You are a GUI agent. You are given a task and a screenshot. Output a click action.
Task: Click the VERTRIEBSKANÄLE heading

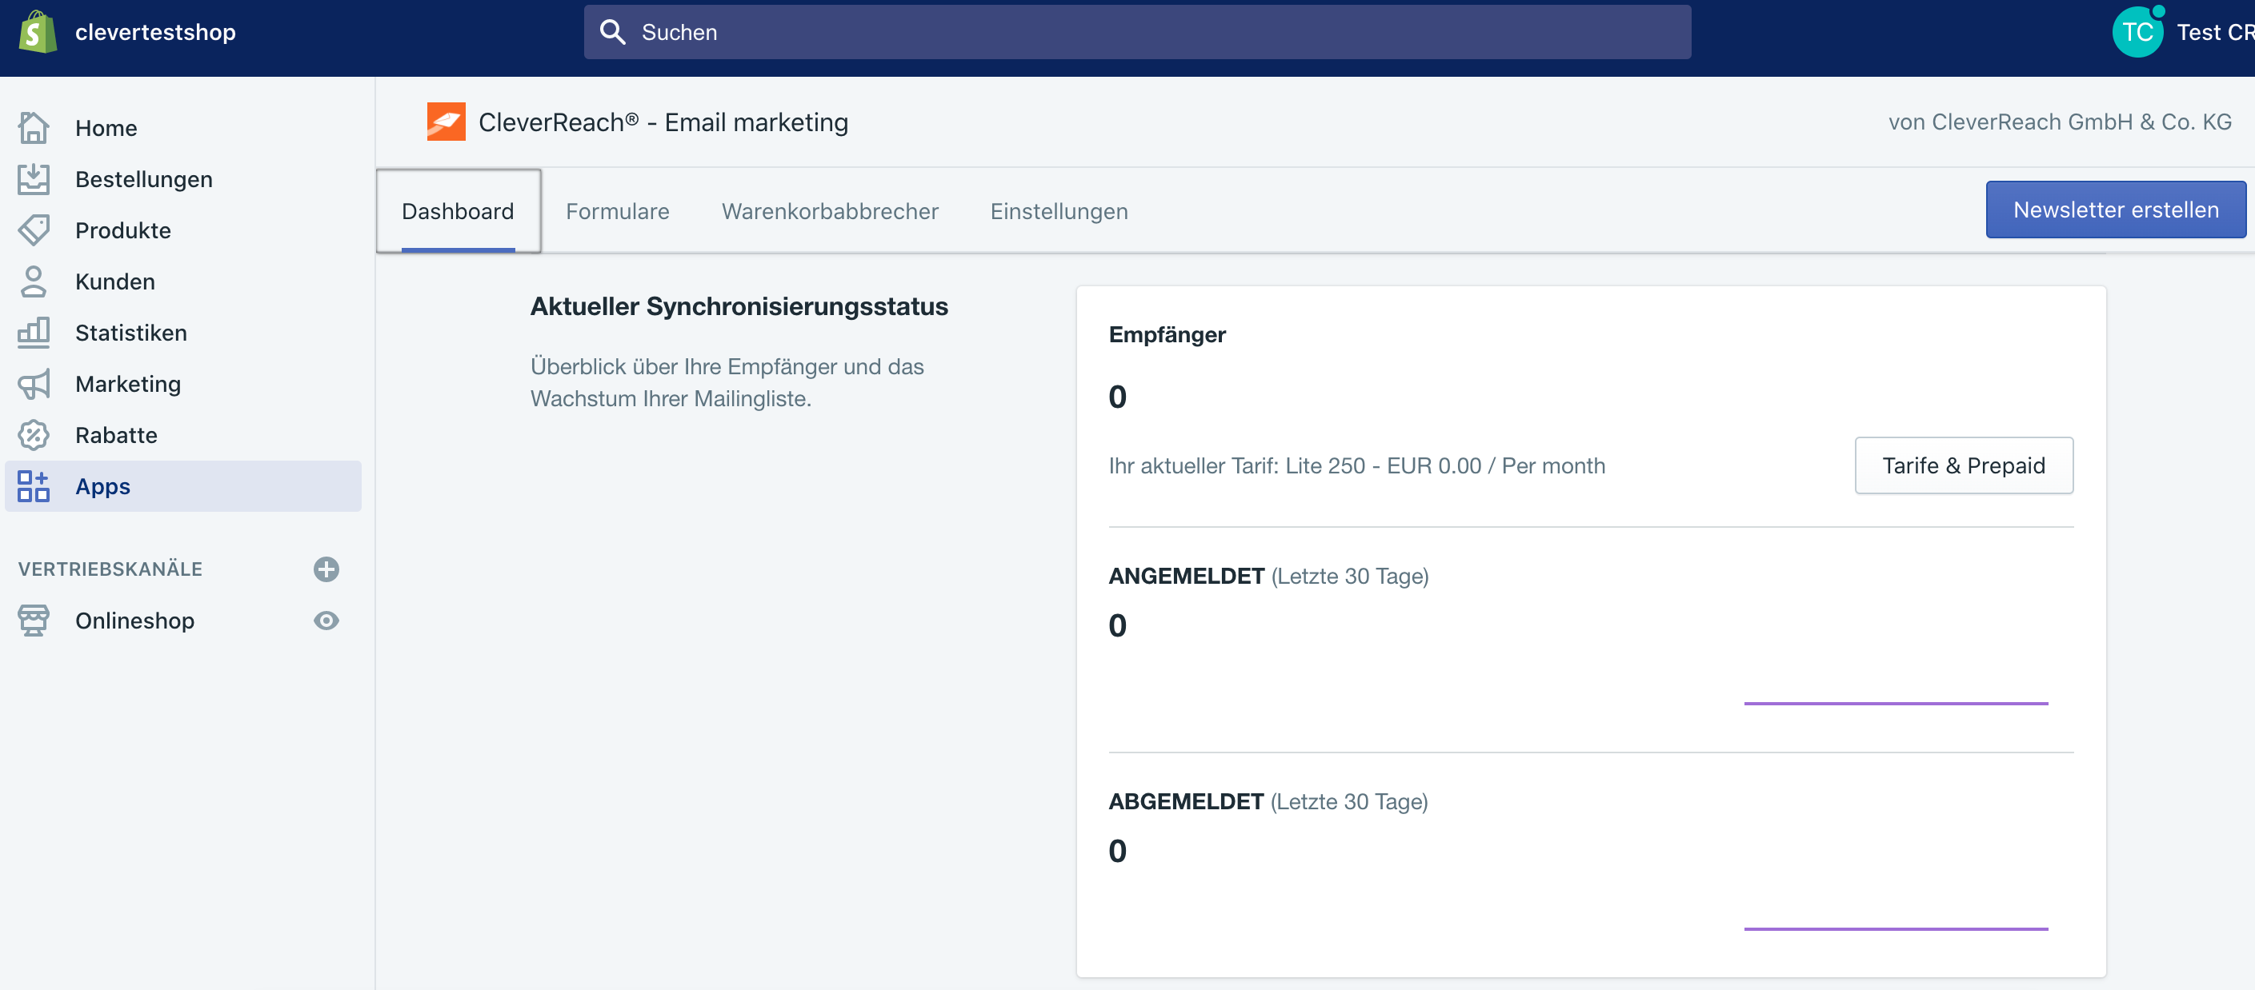pyautogui.click(x=110, y=569)
